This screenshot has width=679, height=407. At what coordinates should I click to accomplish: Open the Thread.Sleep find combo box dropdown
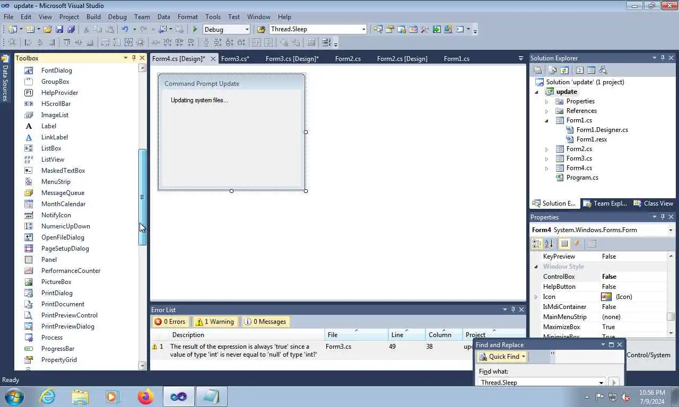[363, 30]
